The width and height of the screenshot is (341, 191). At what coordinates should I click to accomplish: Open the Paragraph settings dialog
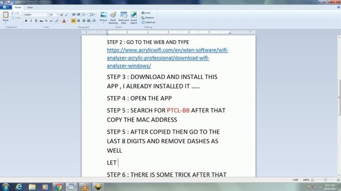pos(94,21)
